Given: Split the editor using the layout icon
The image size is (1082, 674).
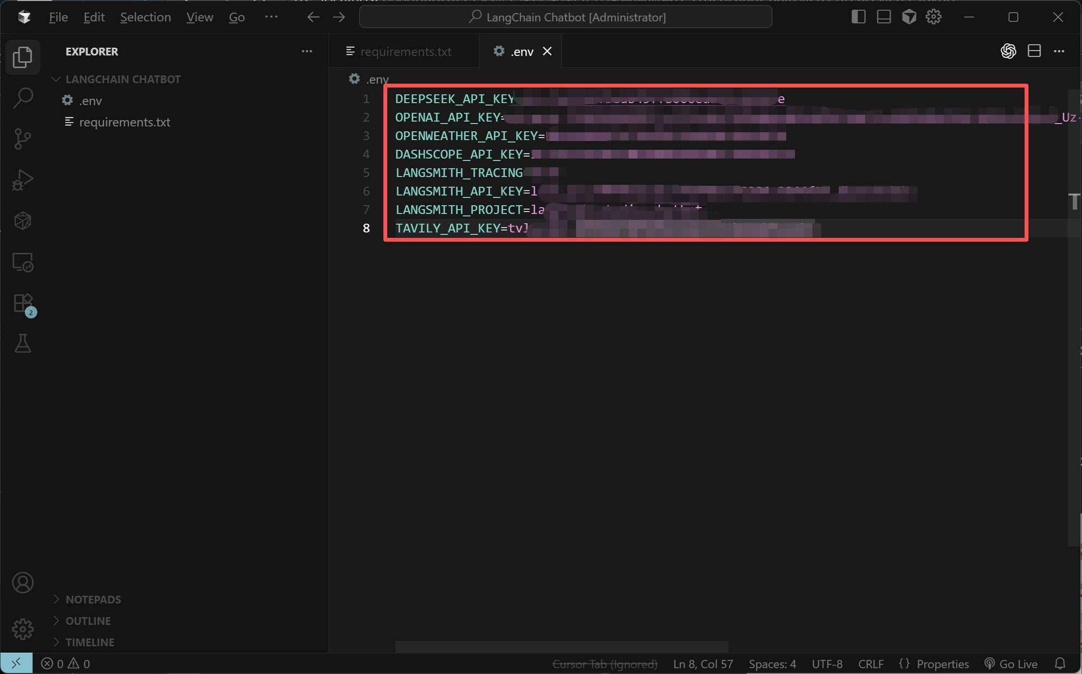Looking at the screenshot, I should (x=1034, y=51).
